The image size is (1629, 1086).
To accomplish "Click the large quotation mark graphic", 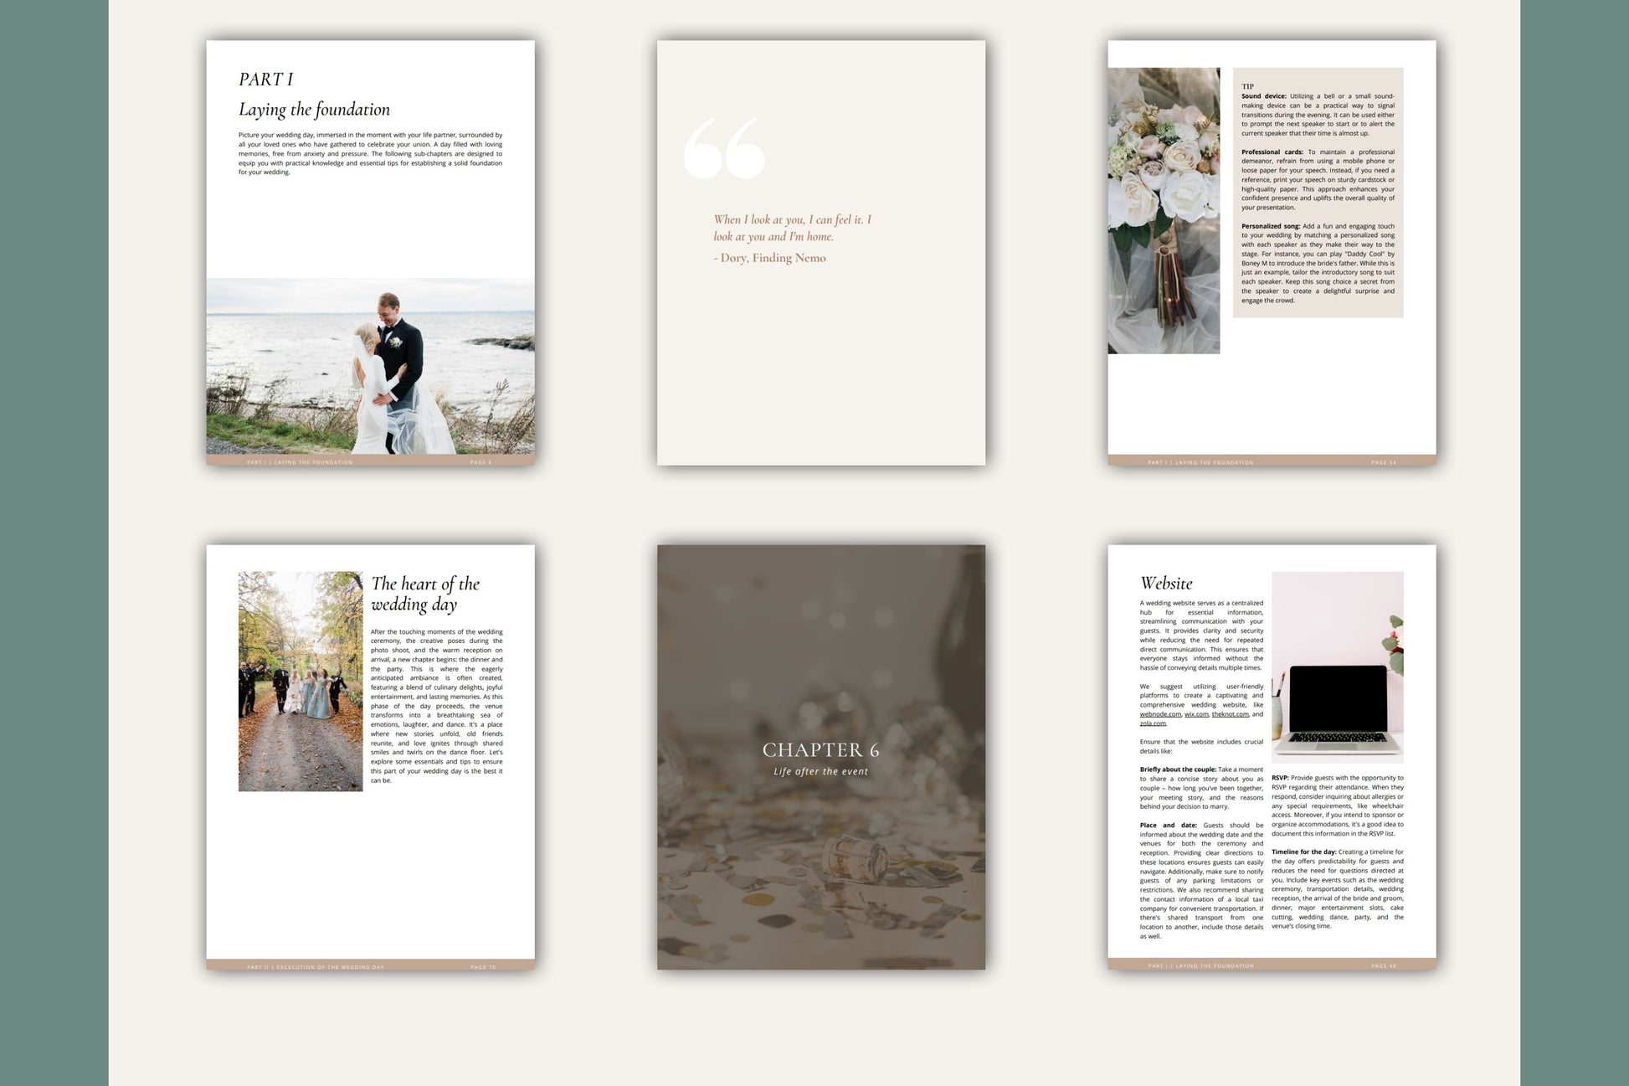I will click(x=724, y=148).
